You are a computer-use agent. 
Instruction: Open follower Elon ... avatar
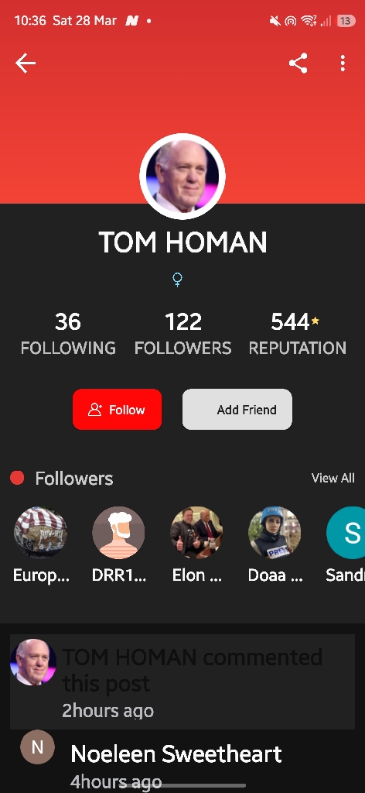pyautogui.click(x=197, y=533)
